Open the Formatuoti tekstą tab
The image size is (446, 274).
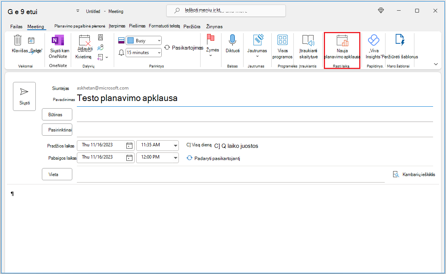(x=164, y=26)
